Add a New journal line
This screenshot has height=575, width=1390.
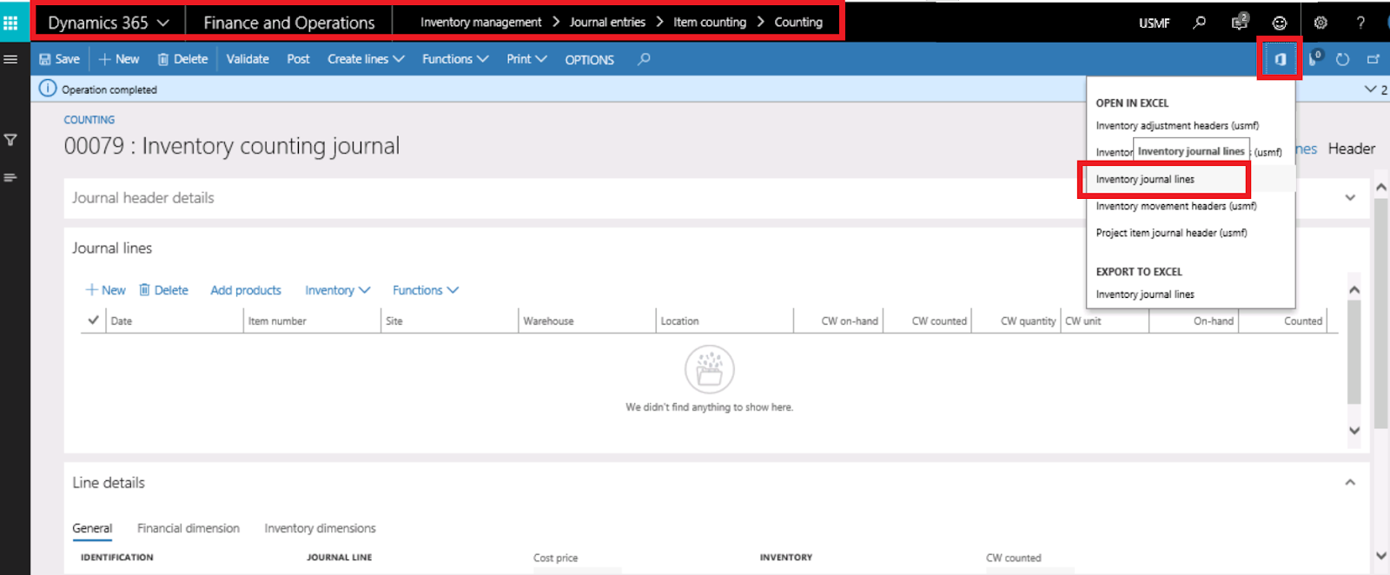coord(105,290)
